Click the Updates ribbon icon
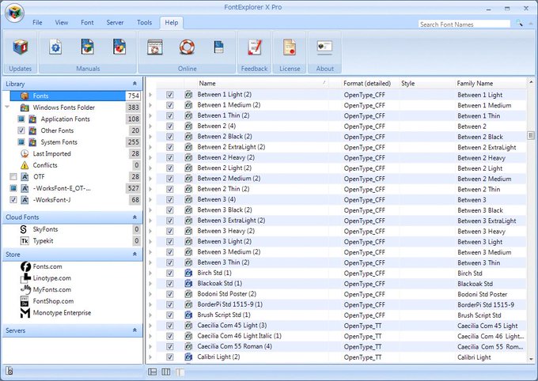The height and width of the screenshot is (381, 538). (x=21, y=47)
